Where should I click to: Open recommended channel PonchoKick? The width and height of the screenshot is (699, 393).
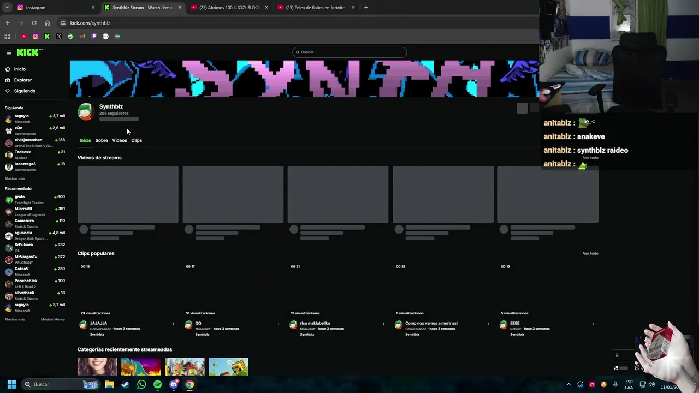pyautogui.click(x=35, y=283)
